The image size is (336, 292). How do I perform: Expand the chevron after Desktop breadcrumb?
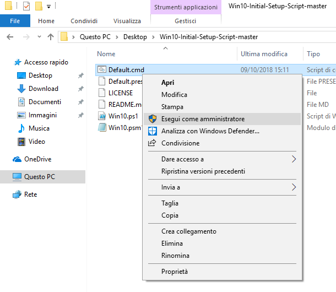pos(153,37)
